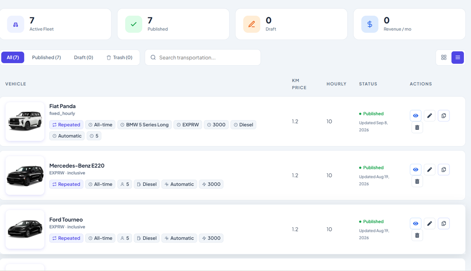Click the Ford Tourneo title

pyautogui.click(x=66, y=219)
